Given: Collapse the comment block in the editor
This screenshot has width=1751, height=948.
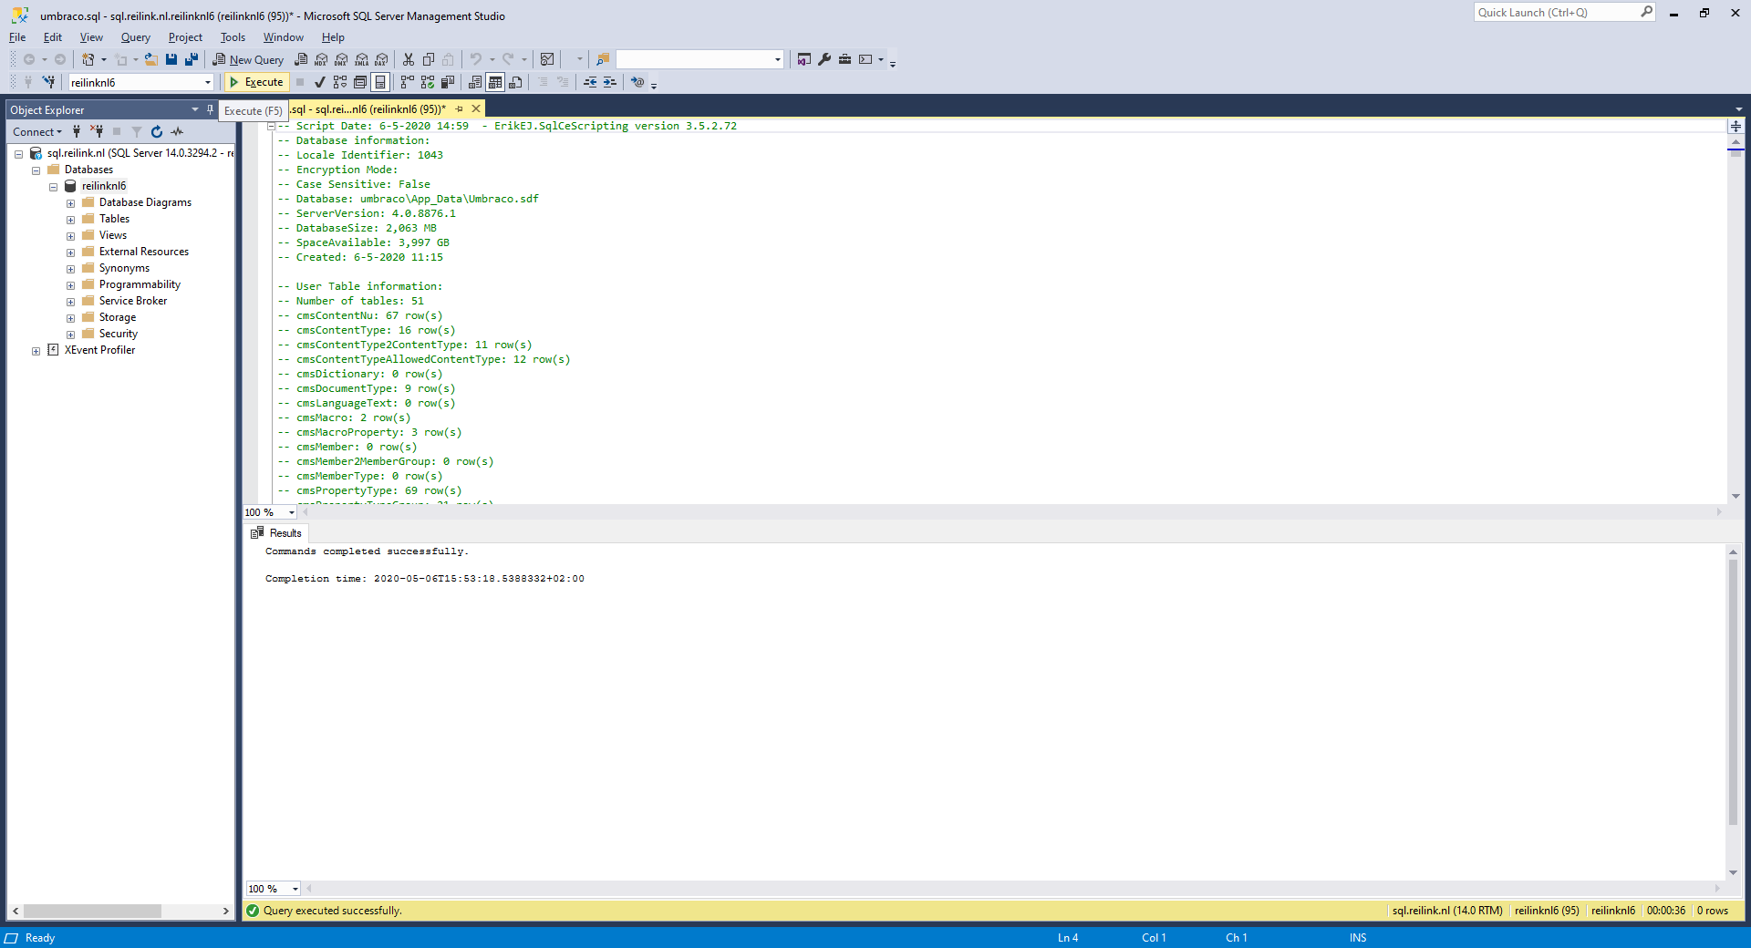Looking at the screenshot, I should point(271,126).
